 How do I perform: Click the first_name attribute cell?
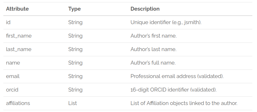(x=19, y=36)
